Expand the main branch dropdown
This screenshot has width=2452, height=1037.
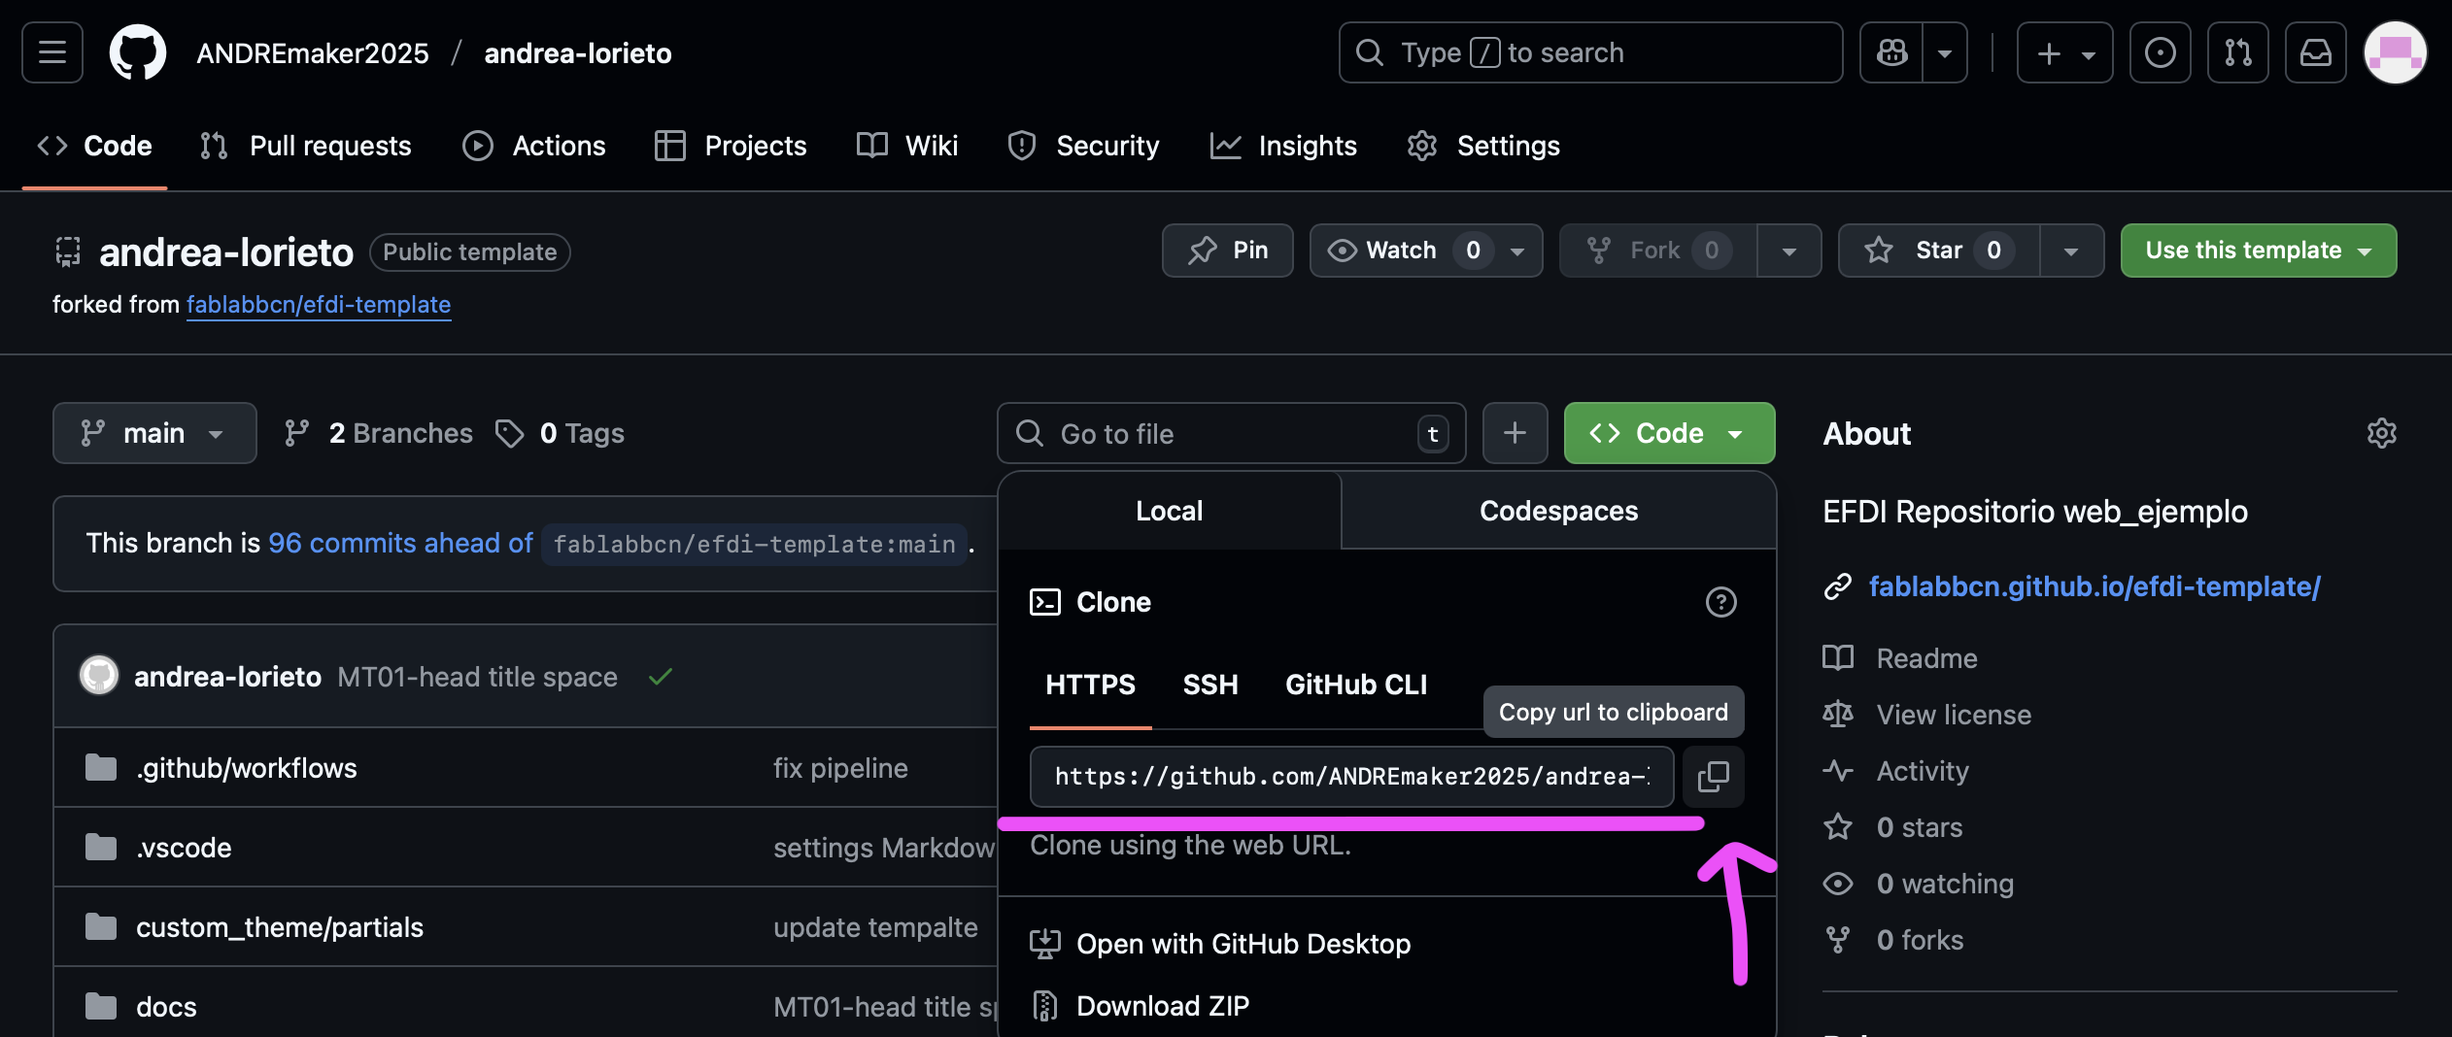click(154, 433)
